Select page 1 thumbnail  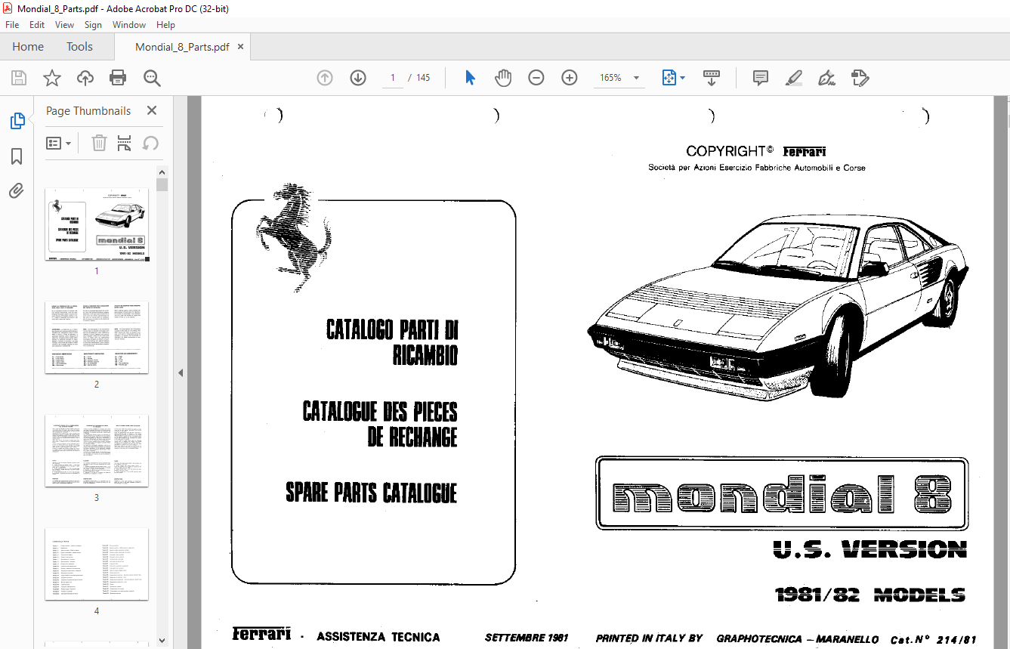pyautogui.click(x=97, y=224)
